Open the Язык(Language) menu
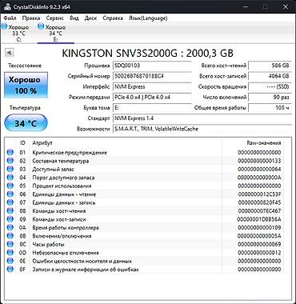The width and height of the screenshot is (296, 304). click(148, 18)
